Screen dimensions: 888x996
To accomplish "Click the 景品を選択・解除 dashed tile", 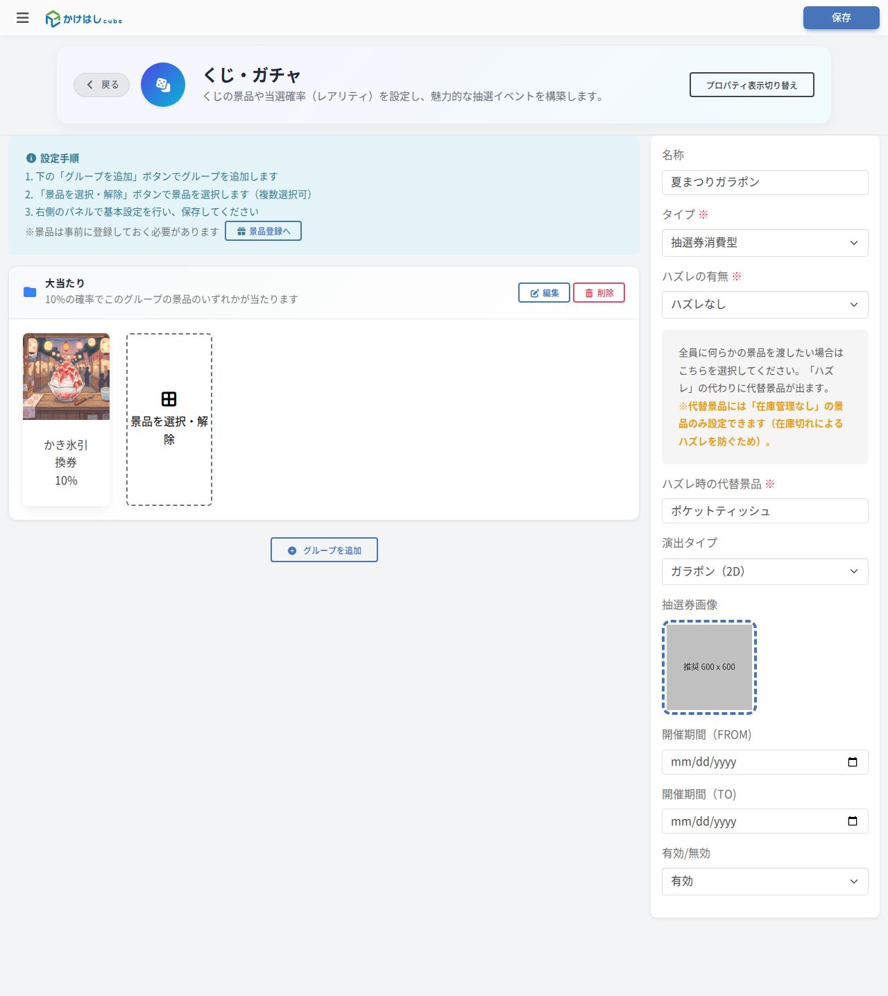I will [x=169, y=419].
